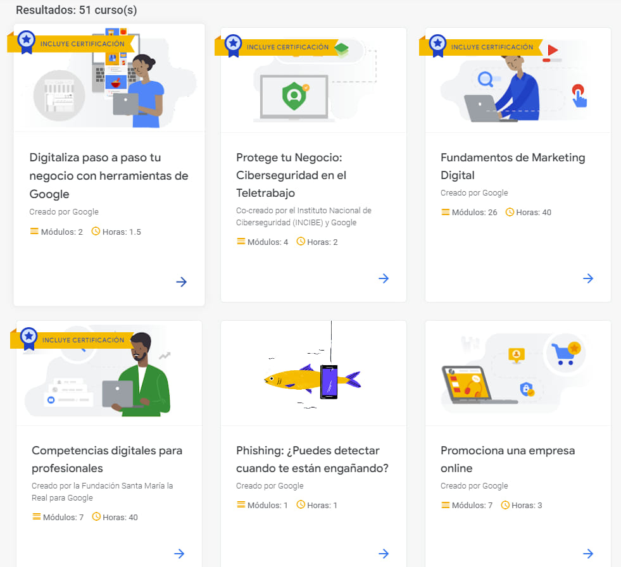Click the arrow on Competencias digitales para profesionales
The image size is (621, 567).
[179, 553]
